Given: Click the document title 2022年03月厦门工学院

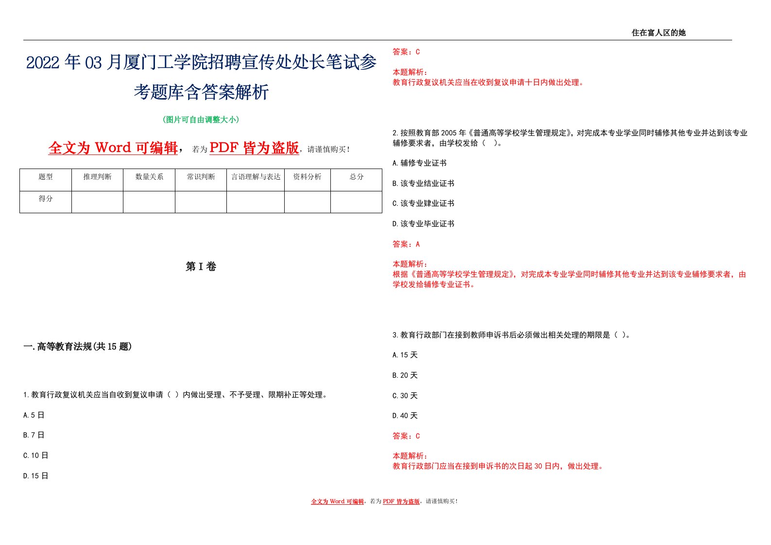Looking at the screenshot, I should point(201,63).
